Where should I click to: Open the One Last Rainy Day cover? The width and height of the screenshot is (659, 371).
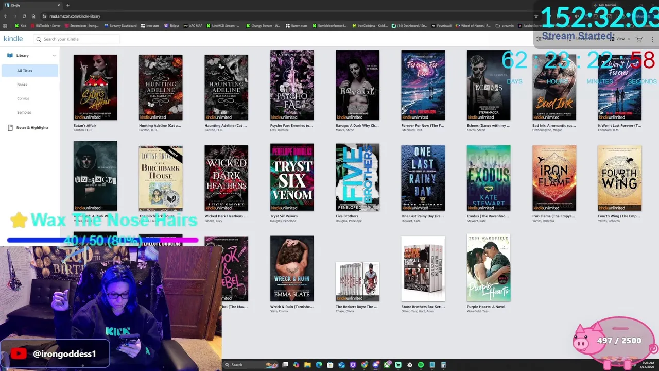pyautogui.click(x=423, y=178)
